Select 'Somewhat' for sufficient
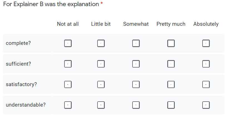 136,64
